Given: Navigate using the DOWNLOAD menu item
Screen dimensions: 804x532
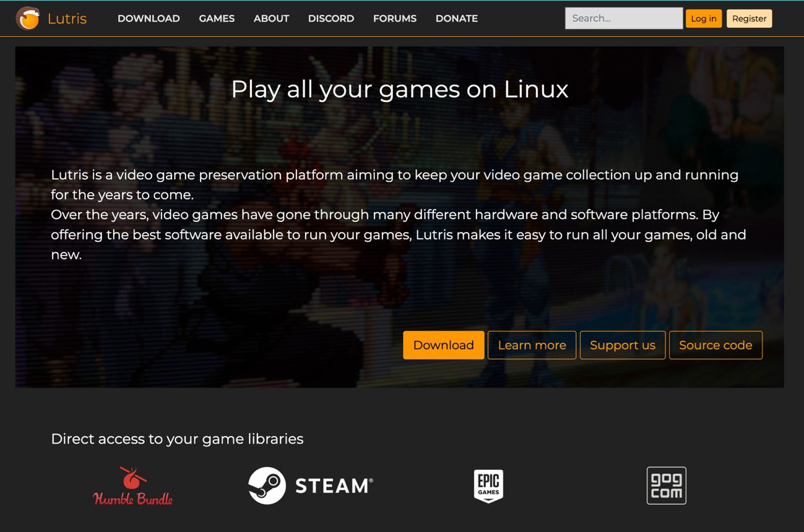Looking at the screenshot, I should point(149,19).
